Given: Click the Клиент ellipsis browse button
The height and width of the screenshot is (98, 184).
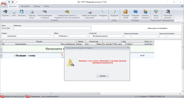Looking at the screenshot, I should [x=52, y=36].
